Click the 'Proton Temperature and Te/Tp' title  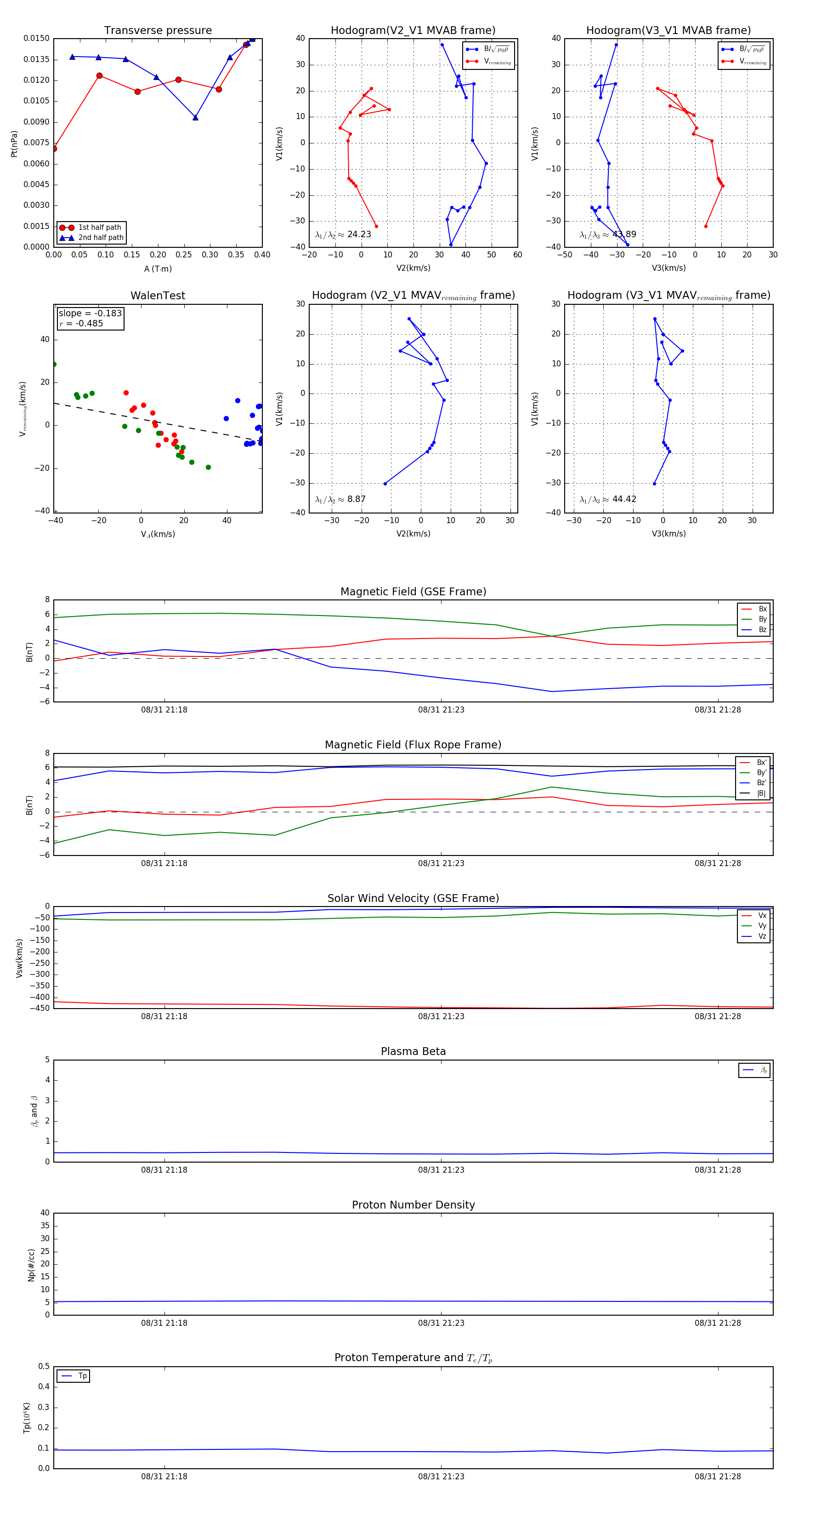click(413, 1358)
